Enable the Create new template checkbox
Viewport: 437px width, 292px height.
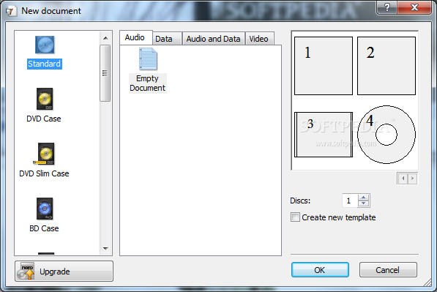[x=296, y=217]
